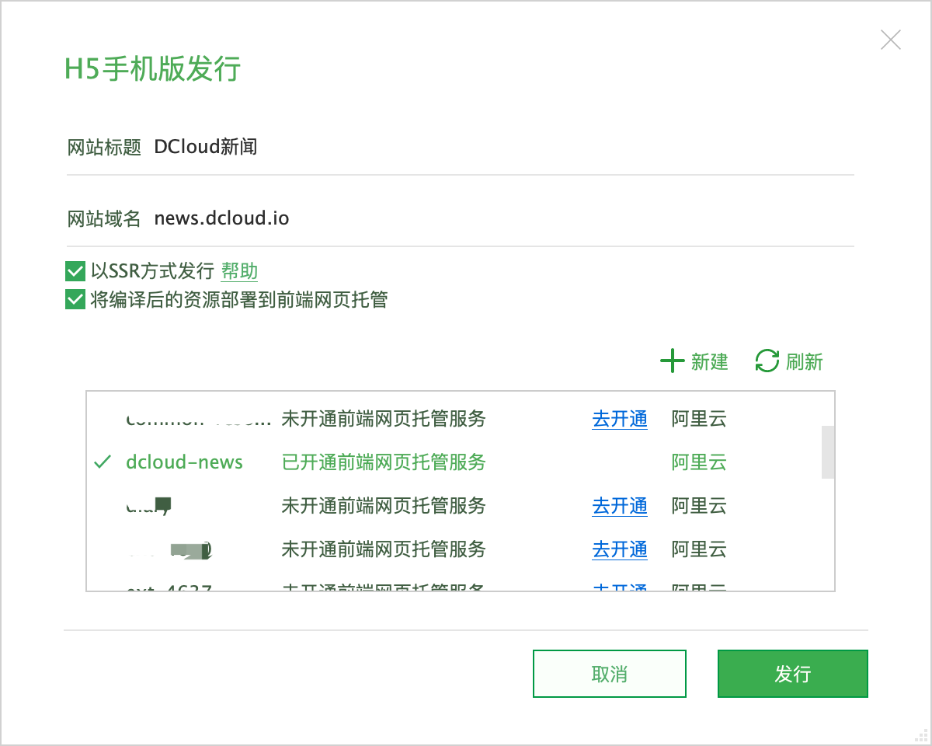Click 未开通前端网页托管服务 in the first row
The image size is (932, 746).
point(384,419)
